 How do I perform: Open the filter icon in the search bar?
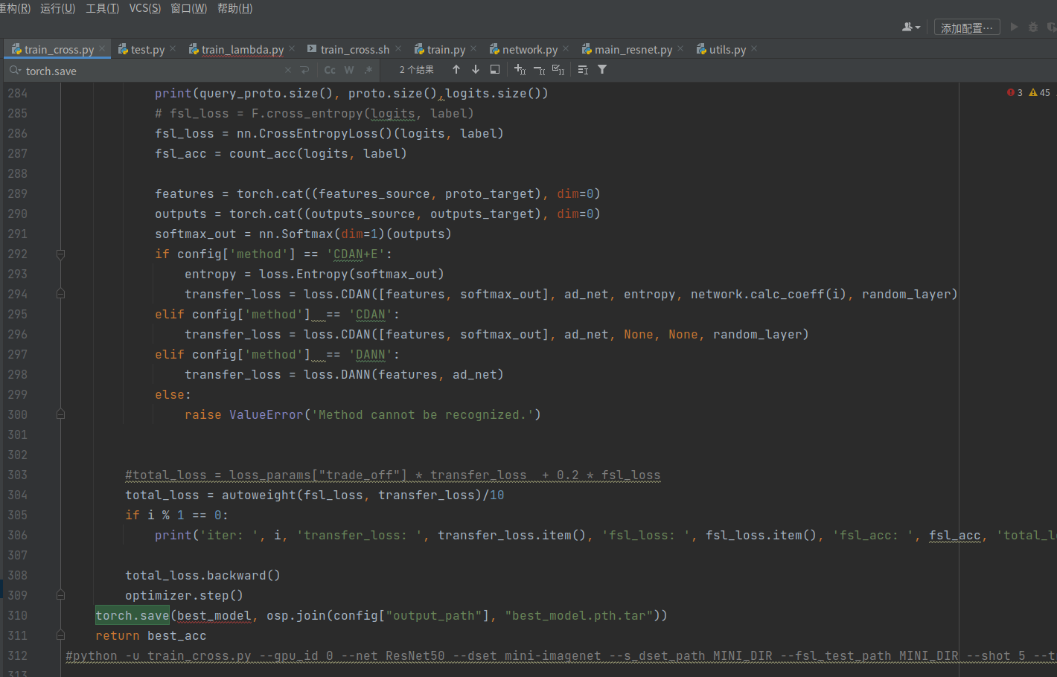coord(602,69)
